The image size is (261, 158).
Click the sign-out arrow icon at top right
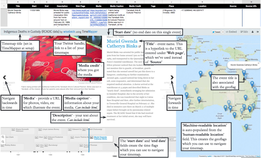point(258,32)
